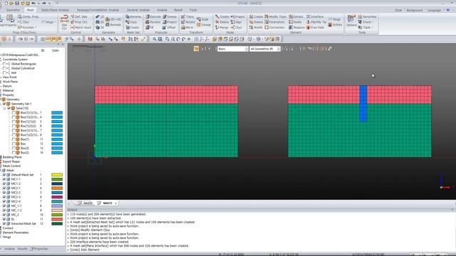Select the Free Field element tool
Viewport: 456px width, 256px height.
click(x=315, y=27)
